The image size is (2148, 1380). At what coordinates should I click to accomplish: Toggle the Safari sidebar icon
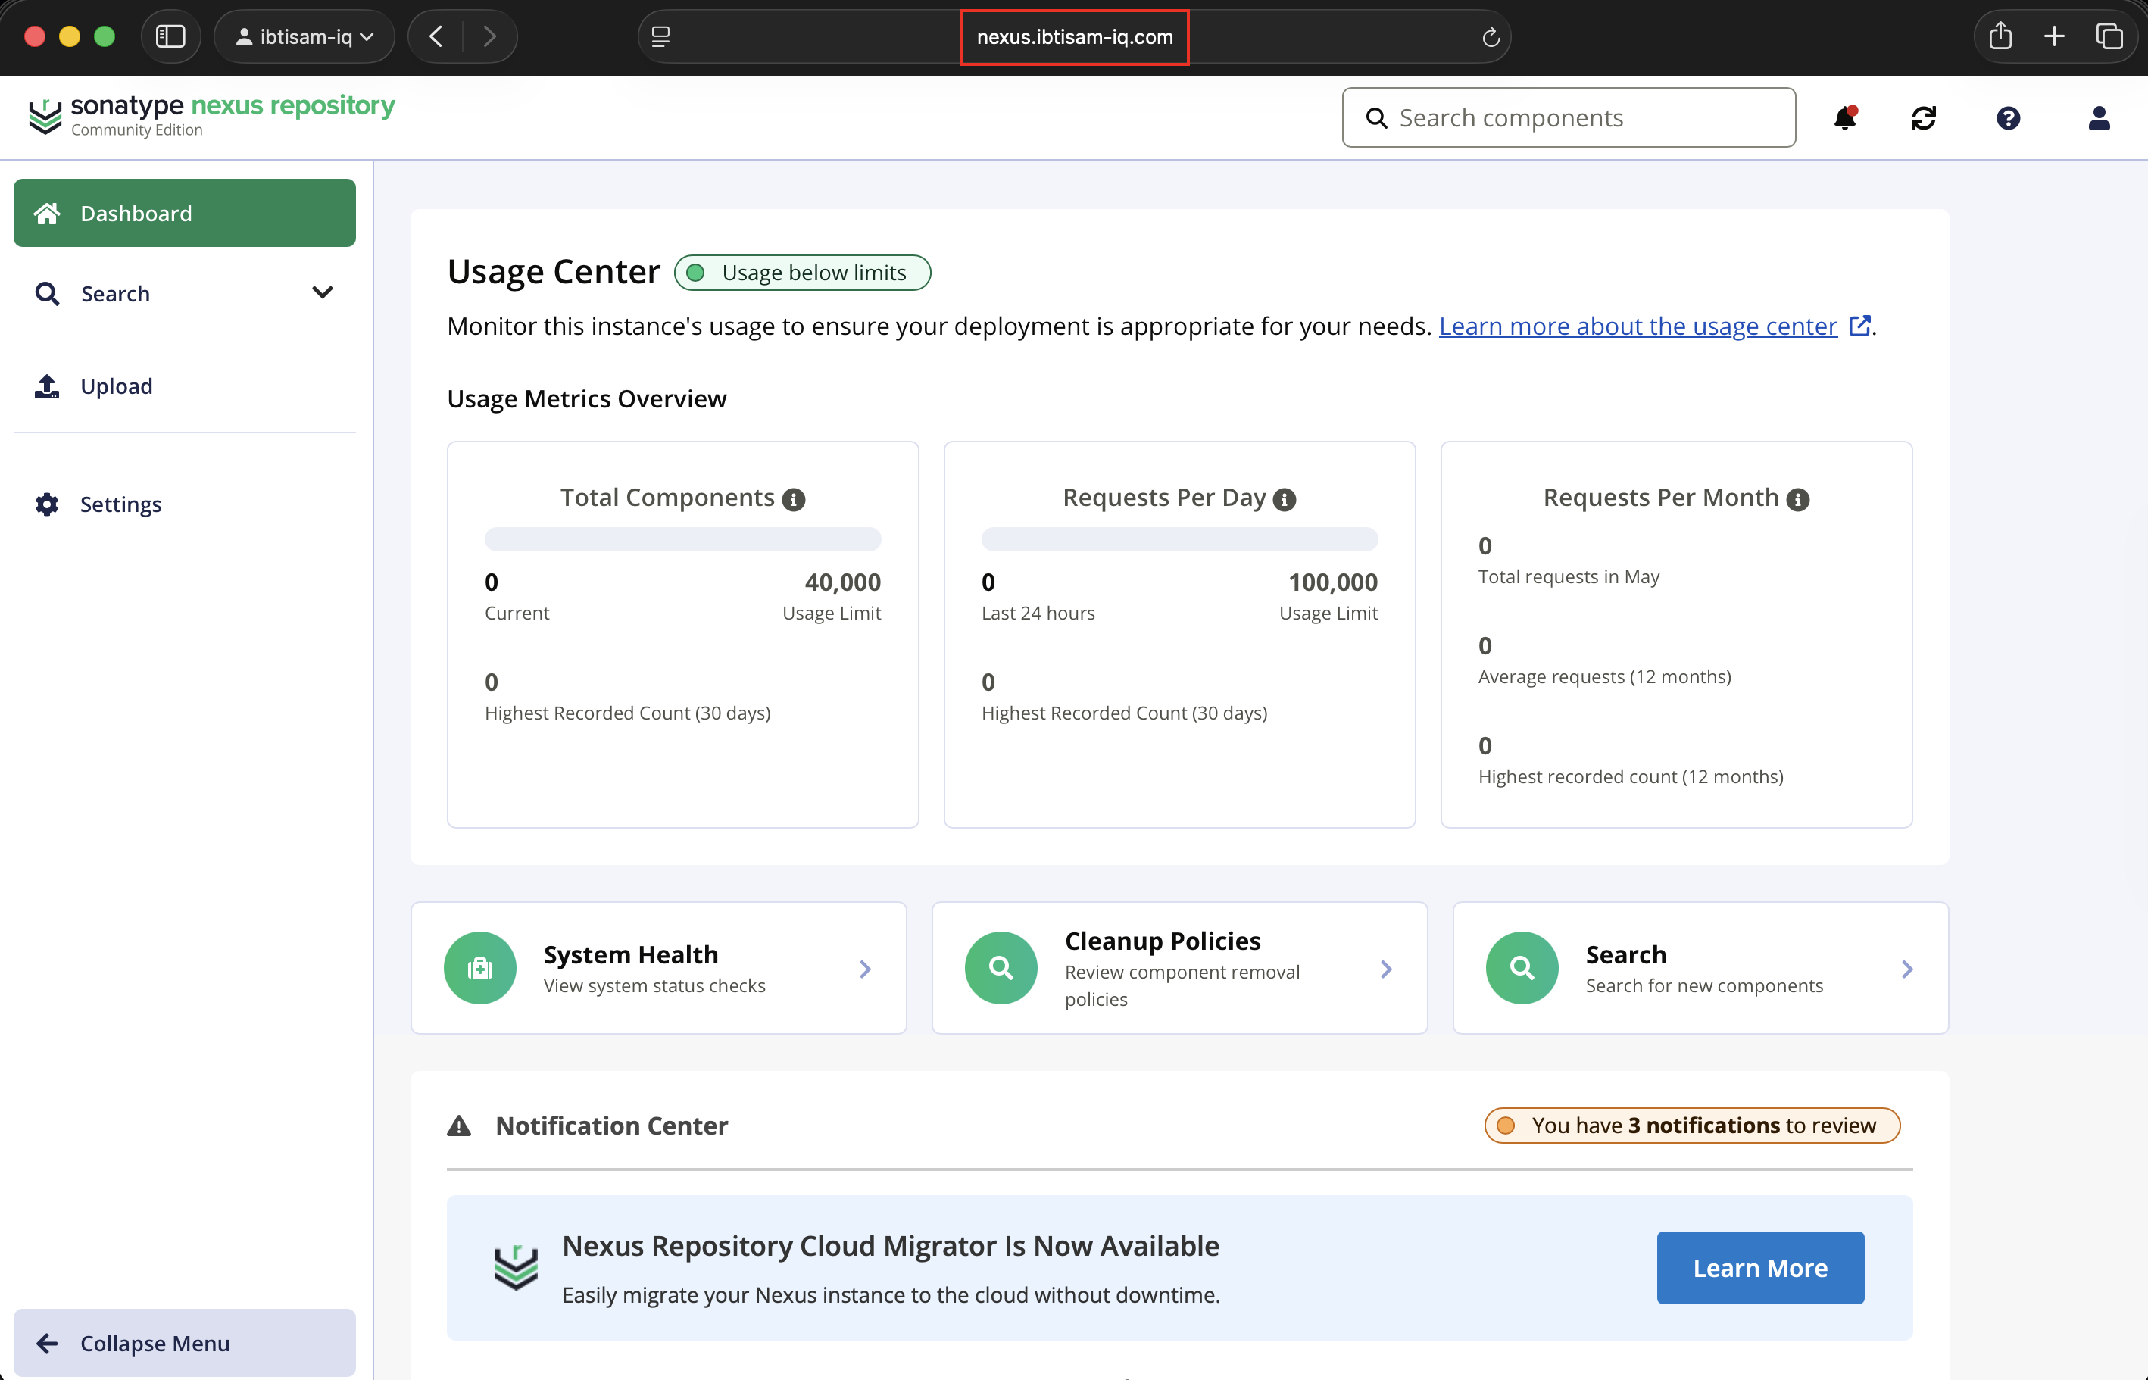pos(170,37)
